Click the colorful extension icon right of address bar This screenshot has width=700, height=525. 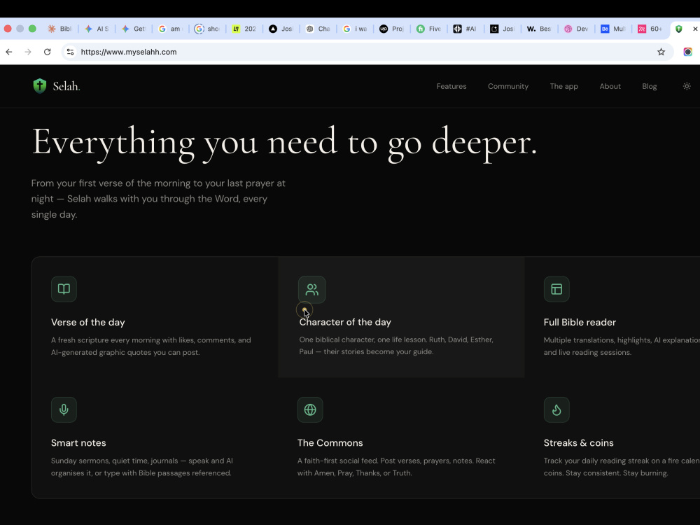687,52
